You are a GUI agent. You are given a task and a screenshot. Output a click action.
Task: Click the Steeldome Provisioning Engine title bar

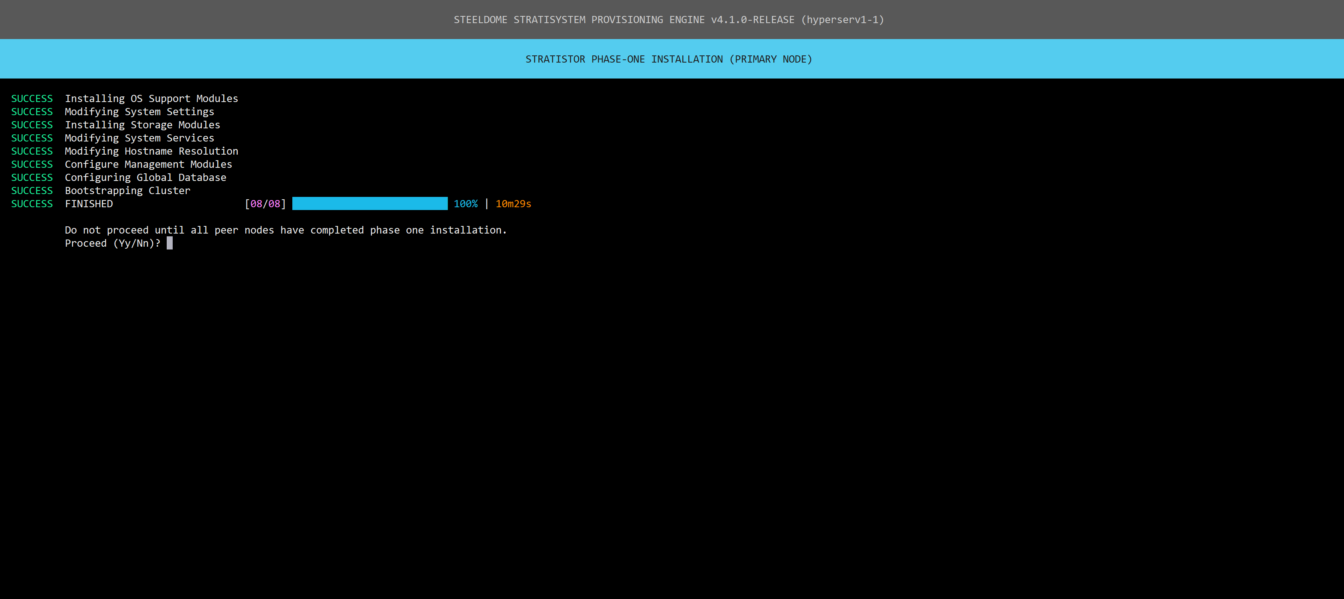(x=668, y=20)
